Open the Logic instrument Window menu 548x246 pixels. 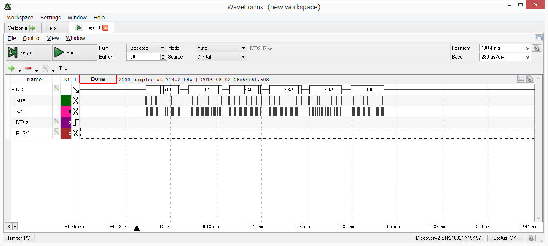tap(75, 38)
